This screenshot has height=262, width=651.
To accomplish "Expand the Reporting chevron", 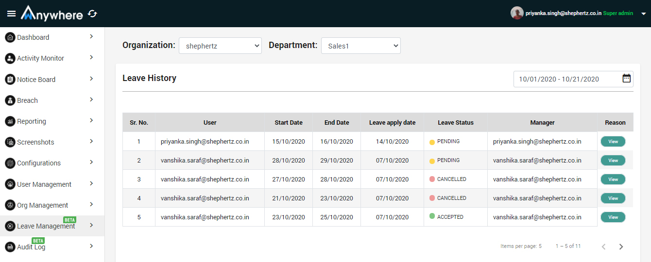I will 91,120.
